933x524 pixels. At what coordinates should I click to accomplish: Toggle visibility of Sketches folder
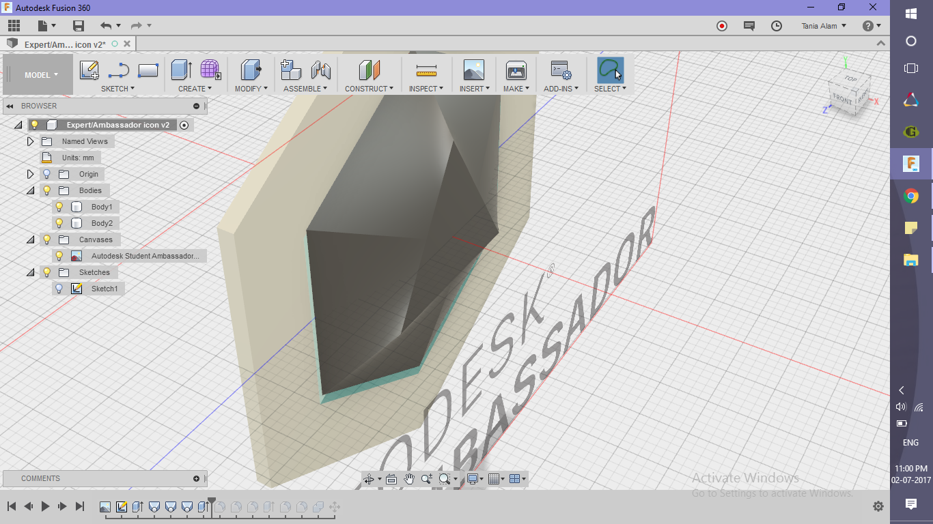pos(47,272)
